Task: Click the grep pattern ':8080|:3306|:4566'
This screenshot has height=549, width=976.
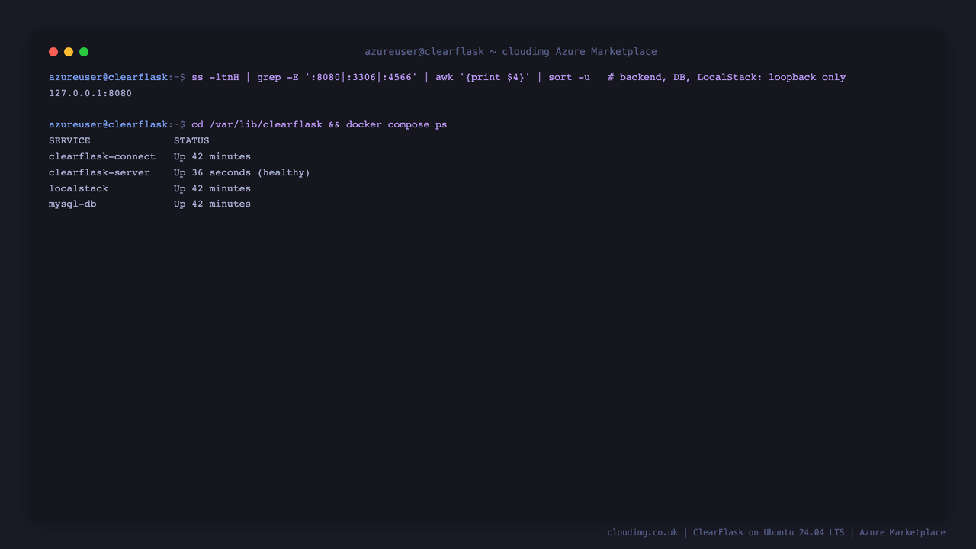Action: pyautogui.click(x=361, y=77)
